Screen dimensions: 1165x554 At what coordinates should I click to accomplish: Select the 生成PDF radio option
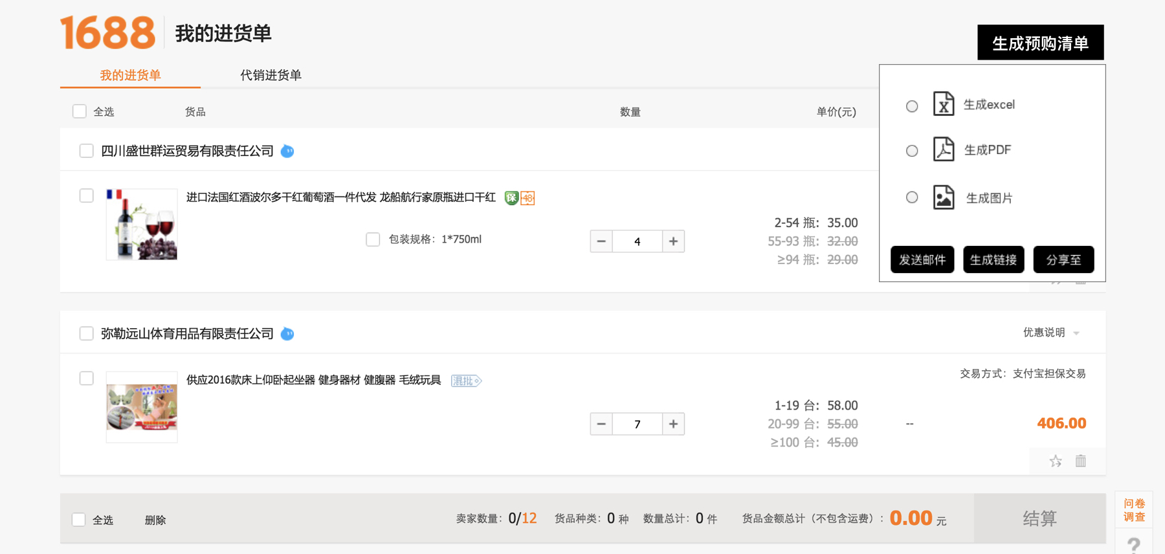click(912, 151)
